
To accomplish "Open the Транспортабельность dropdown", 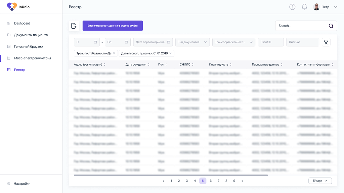I will coord(234,42).
